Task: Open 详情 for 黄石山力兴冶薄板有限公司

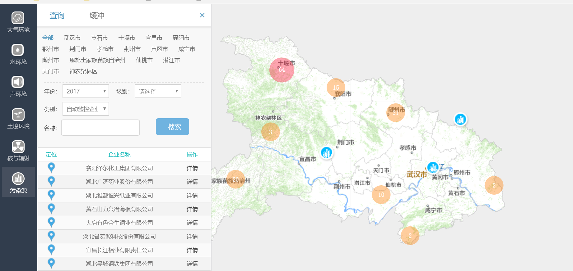Action: [192, 209]
